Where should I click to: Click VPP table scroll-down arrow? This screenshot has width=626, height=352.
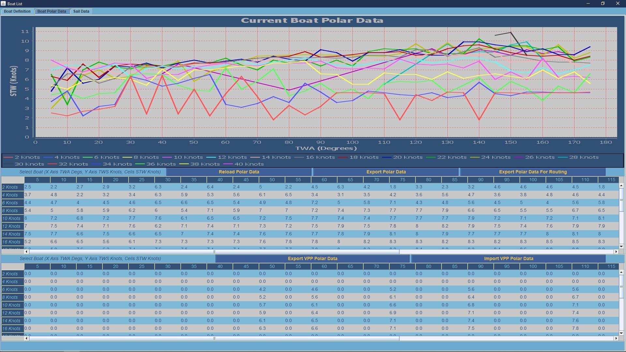point(621,333)
